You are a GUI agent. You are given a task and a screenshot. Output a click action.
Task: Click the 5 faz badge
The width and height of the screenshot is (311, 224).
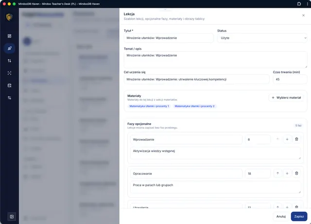pos(298,126)
